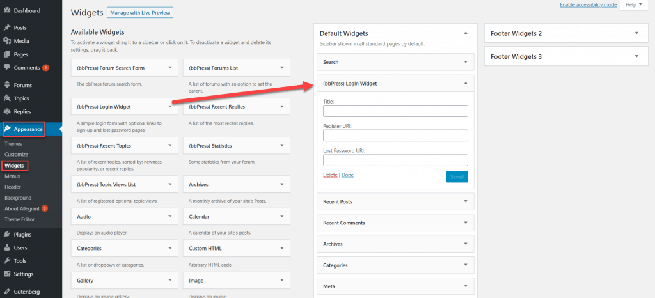Viewport: 655px width, 298px height.
Task: Click the Dashboard icon in sidebar
Action: pos(6,11)
